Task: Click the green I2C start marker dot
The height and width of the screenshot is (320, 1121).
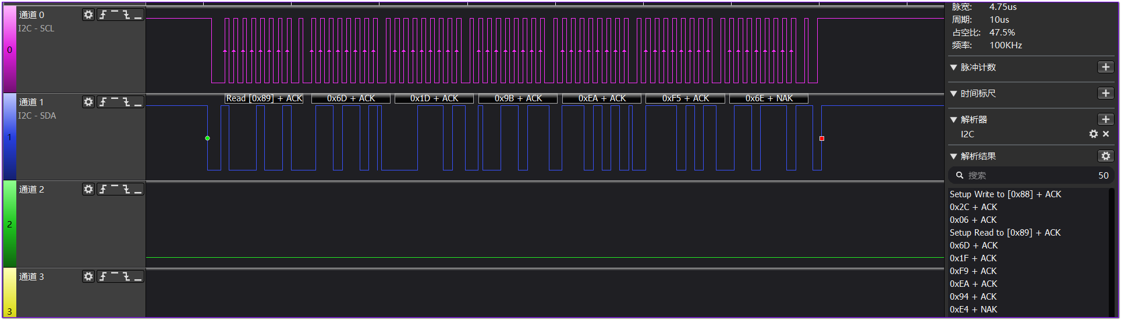Action: tap(207, 138)
